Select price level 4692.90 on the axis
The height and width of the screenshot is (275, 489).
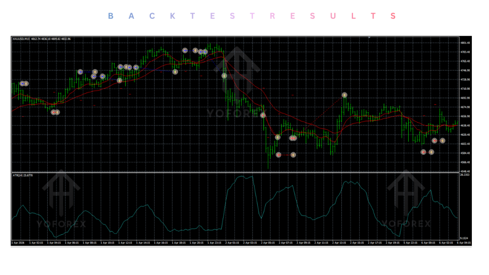coord(465,98)
